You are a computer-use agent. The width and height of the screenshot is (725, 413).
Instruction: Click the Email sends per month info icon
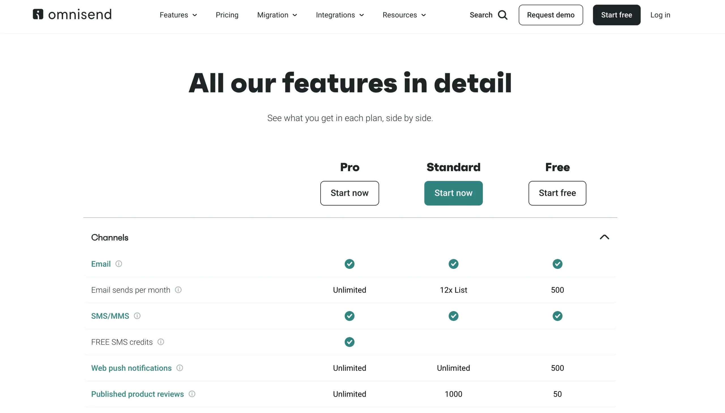pos(178,290)
